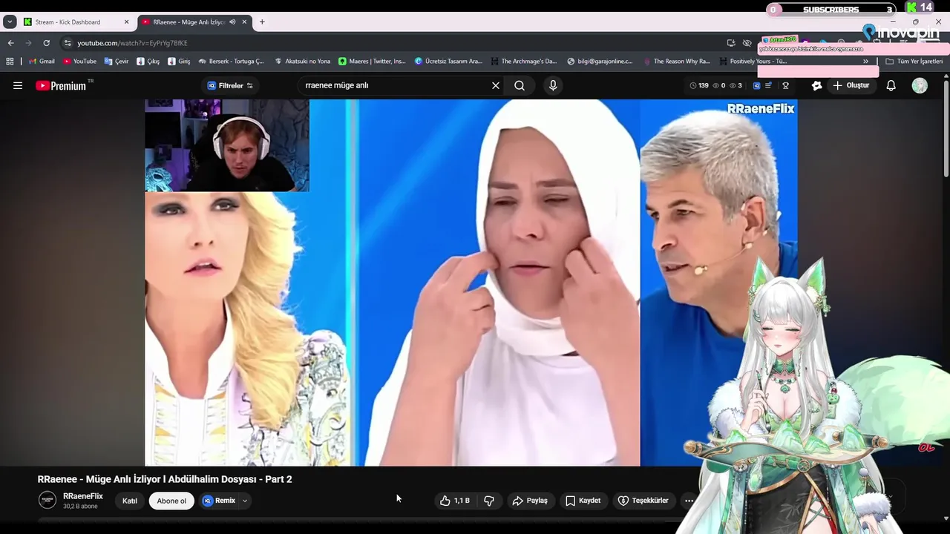
Task: Share the video via Paylaş
Action: 530,501
